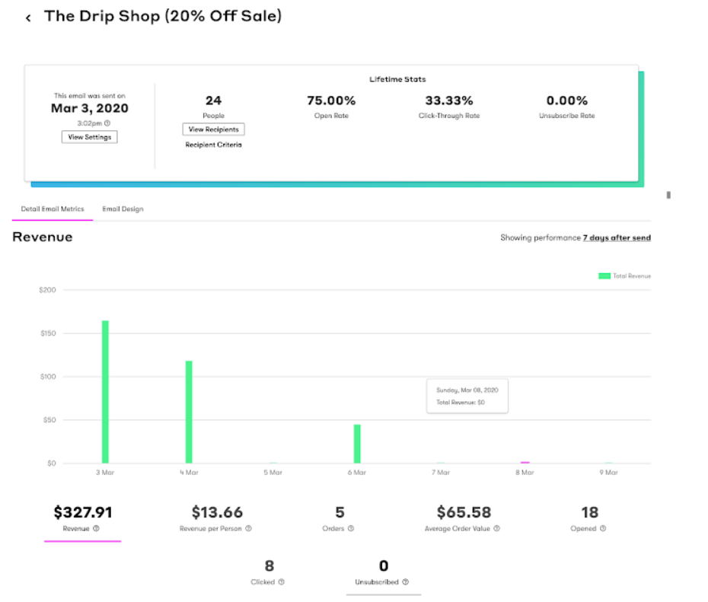This screenshot has width=708, height=602.
Task: Select the 18 Opened metric
Action: [588, 518]
